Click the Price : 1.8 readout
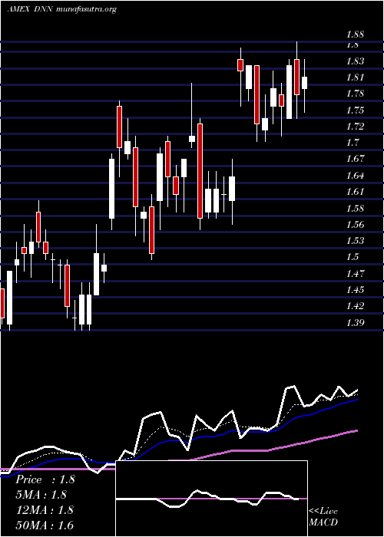 click(x=45, y=479)
